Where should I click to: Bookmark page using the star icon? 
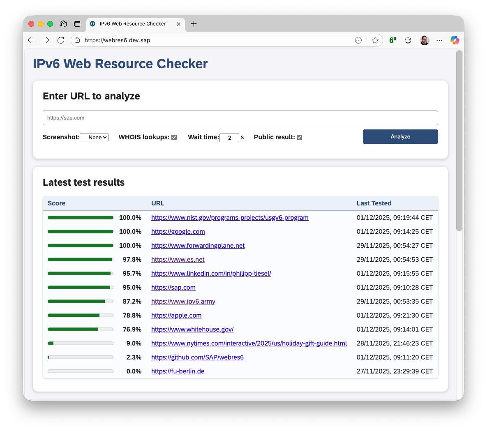click(x=375, y=40)
